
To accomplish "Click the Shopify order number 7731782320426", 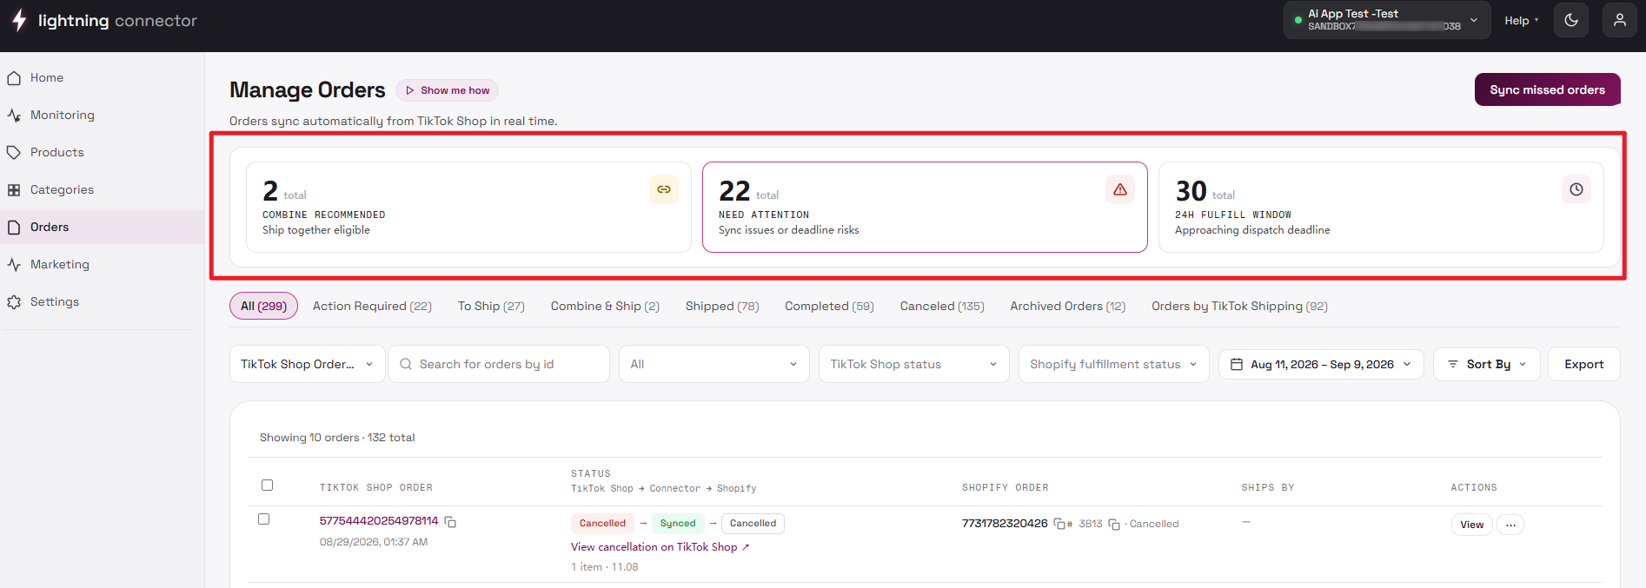I will click(1005, 524).
